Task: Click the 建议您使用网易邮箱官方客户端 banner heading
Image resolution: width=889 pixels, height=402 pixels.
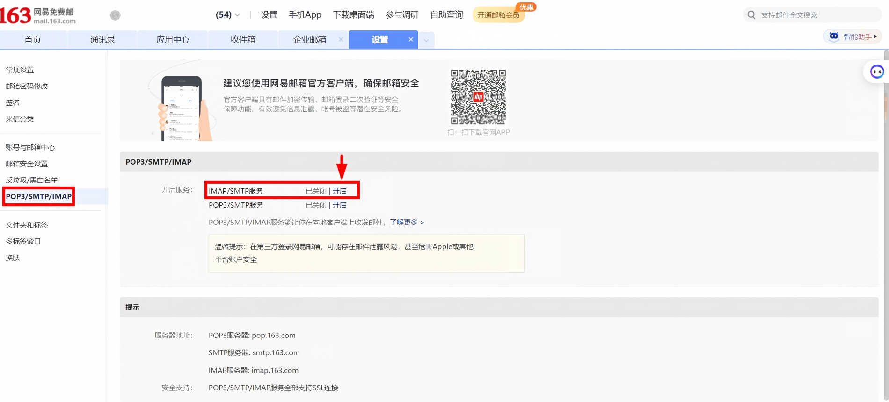Action: click(x=321, y=83)
